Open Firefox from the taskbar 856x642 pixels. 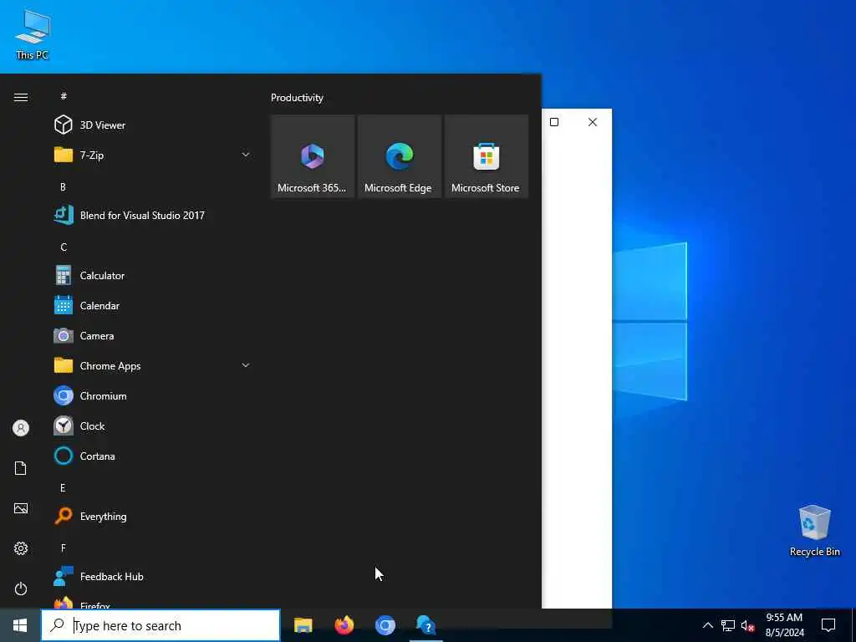[344, 625]
